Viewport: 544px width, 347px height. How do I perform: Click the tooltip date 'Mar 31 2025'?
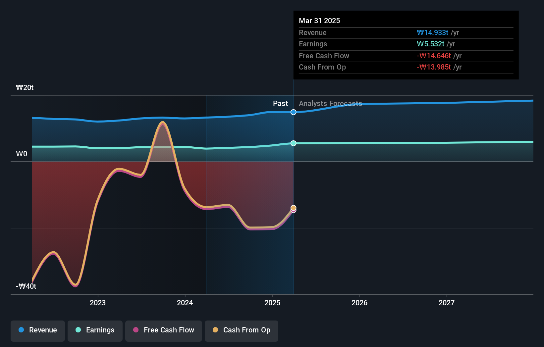[x=319, y=21]
